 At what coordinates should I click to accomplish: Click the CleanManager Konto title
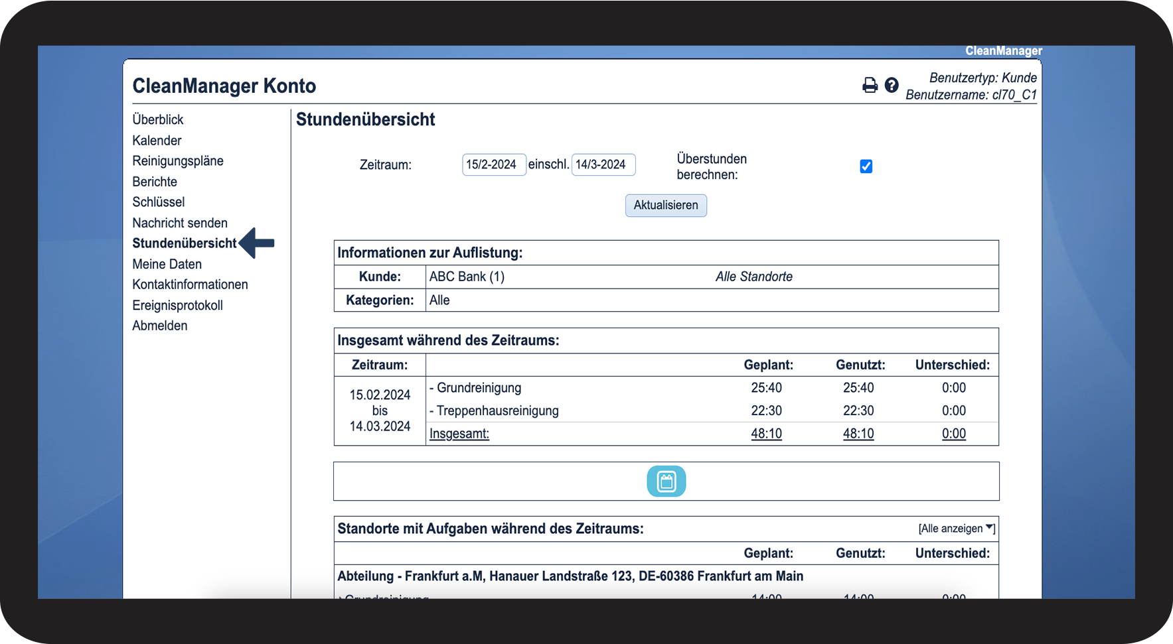(224, 86)
